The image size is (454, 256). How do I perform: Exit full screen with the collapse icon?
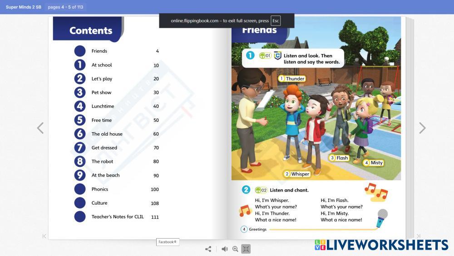coord(246,249)
